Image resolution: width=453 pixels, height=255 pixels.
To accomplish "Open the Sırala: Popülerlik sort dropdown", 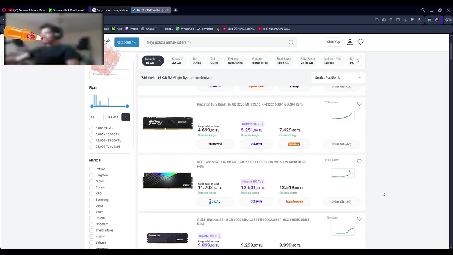I will (x=338, y=77).
